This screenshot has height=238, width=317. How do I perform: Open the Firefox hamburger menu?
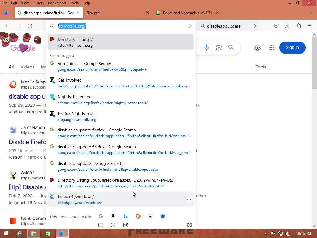pyautogui.click(x=310, y=26)
